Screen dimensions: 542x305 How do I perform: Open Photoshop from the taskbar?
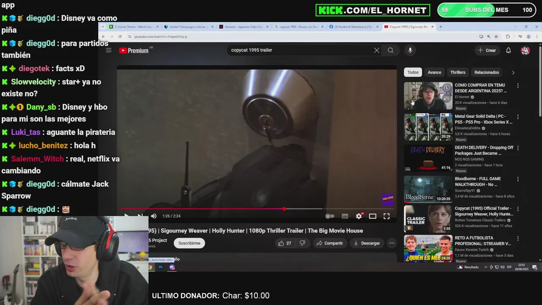tap(160, 267)
